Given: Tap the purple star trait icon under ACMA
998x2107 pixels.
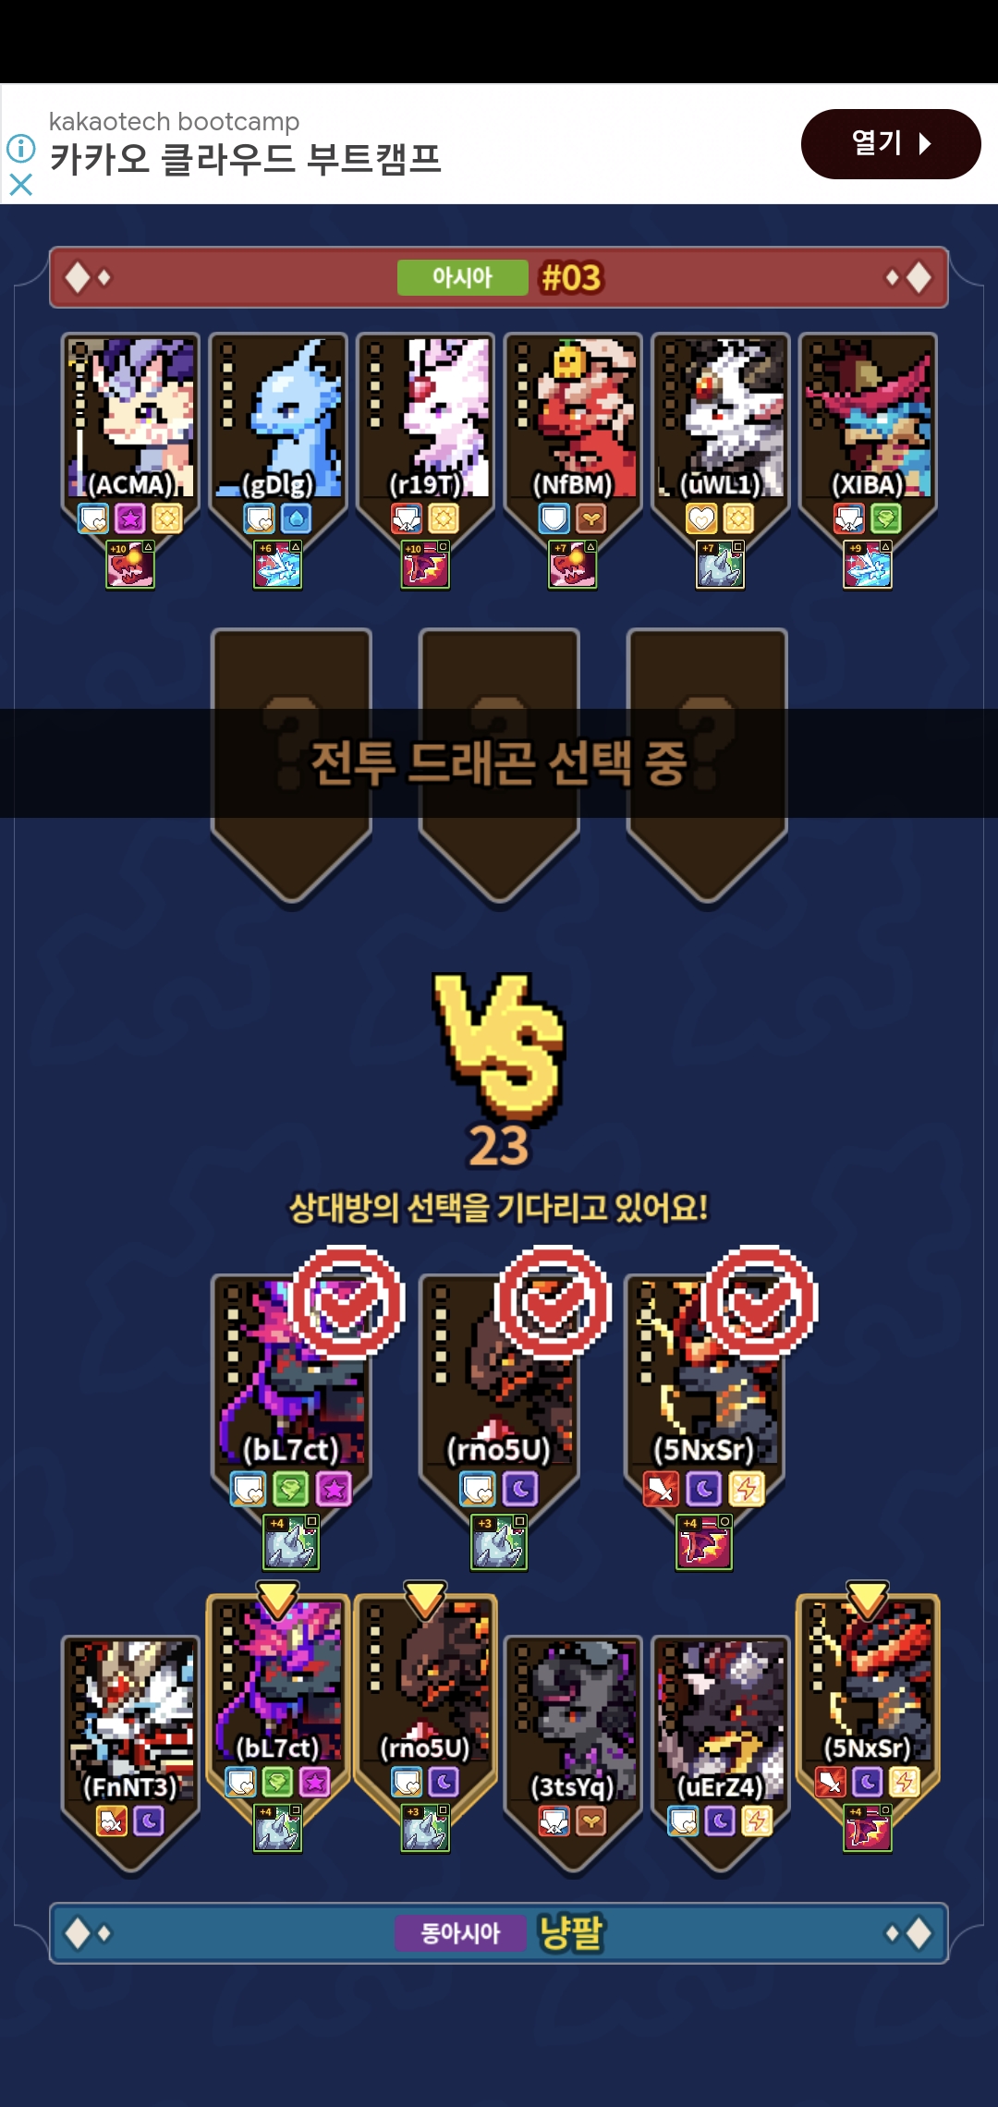Looking at the screenshot, I should pos(130,518).
